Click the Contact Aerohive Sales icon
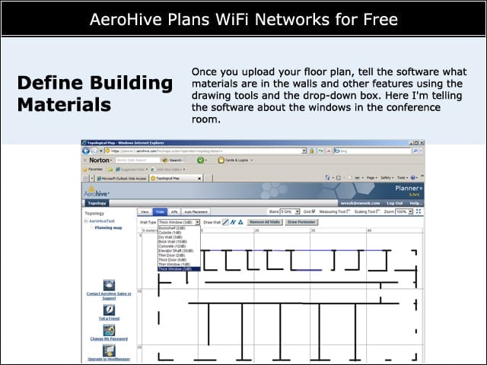487x365 pixels. tap(109, 285)
